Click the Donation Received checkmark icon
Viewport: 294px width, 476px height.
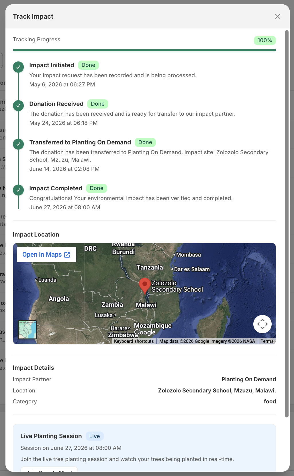[18, 106]
